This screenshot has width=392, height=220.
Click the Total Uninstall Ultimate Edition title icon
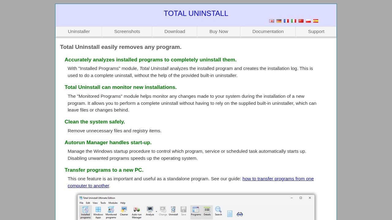[81, 198]
